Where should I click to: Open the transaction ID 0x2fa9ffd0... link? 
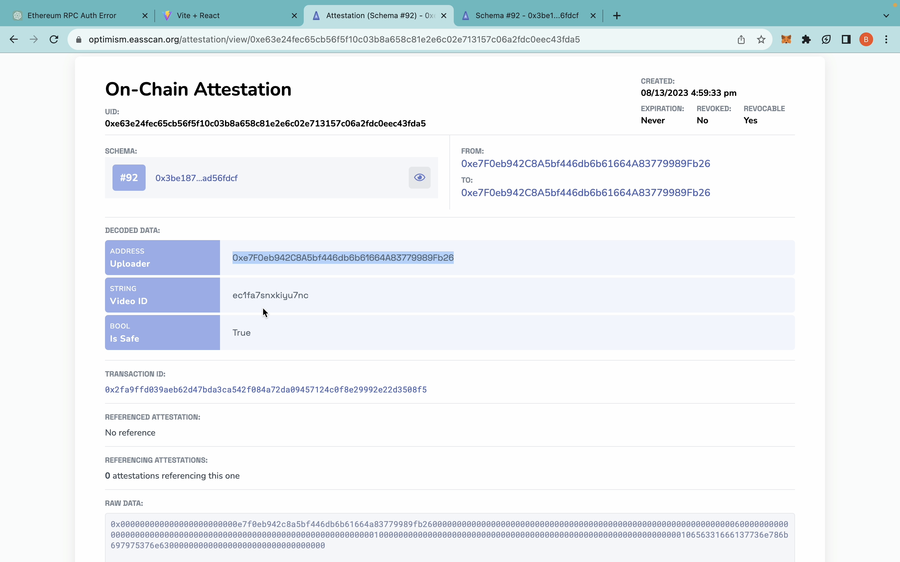[x=266, y=390]
